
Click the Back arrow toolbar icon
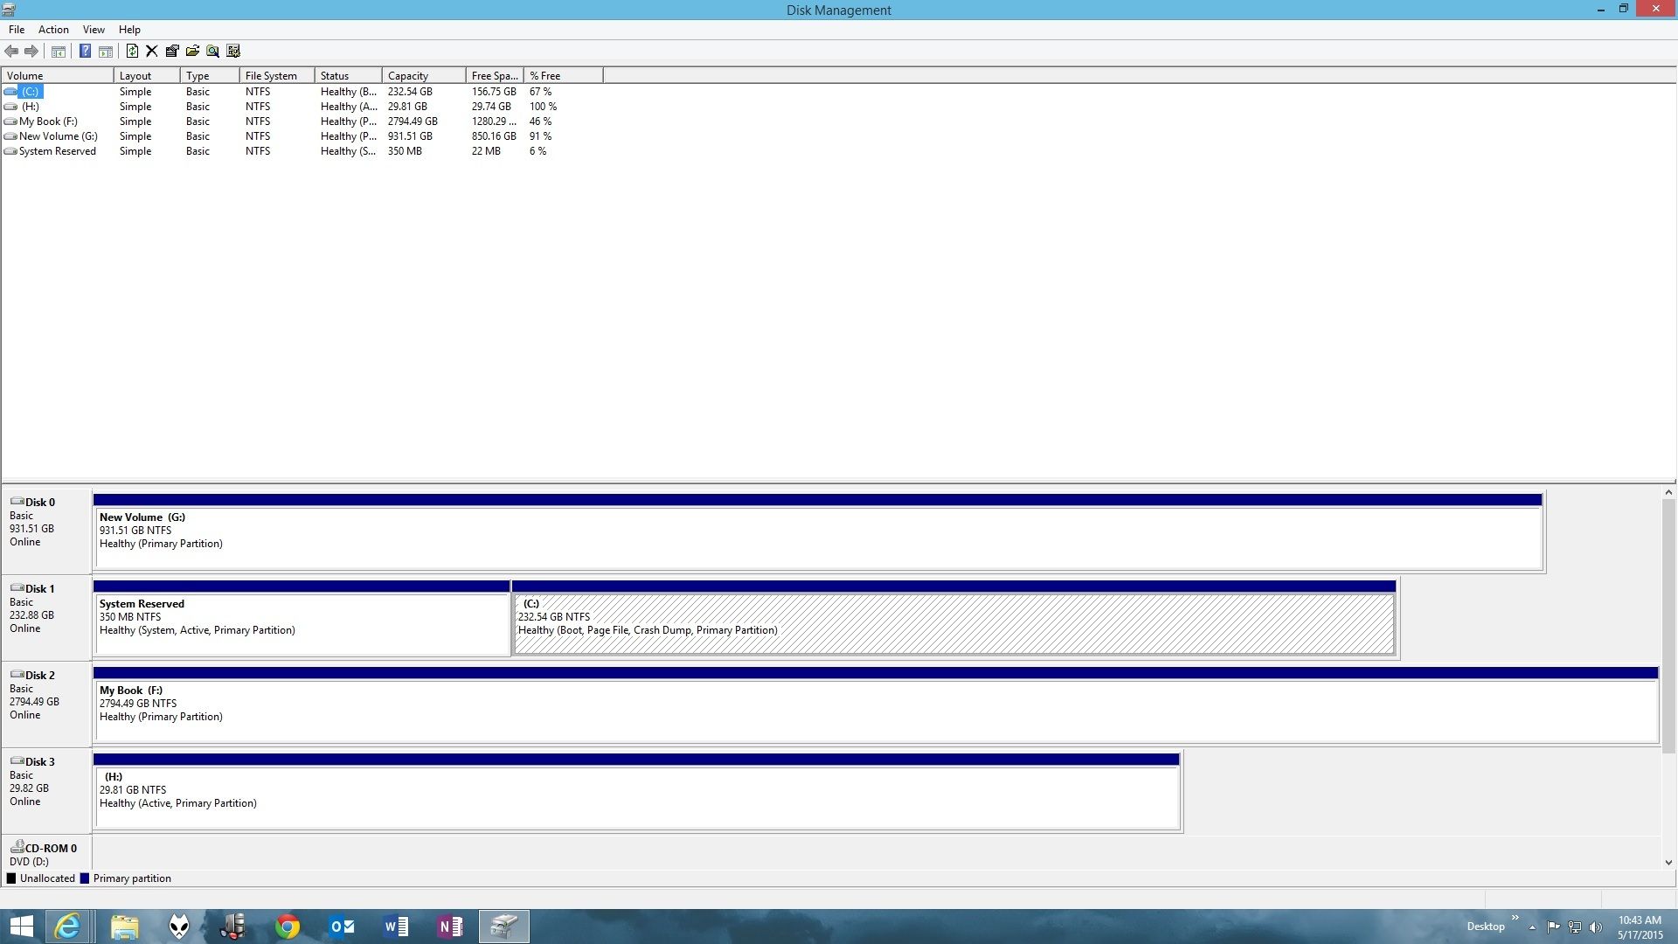click(11, 52)
